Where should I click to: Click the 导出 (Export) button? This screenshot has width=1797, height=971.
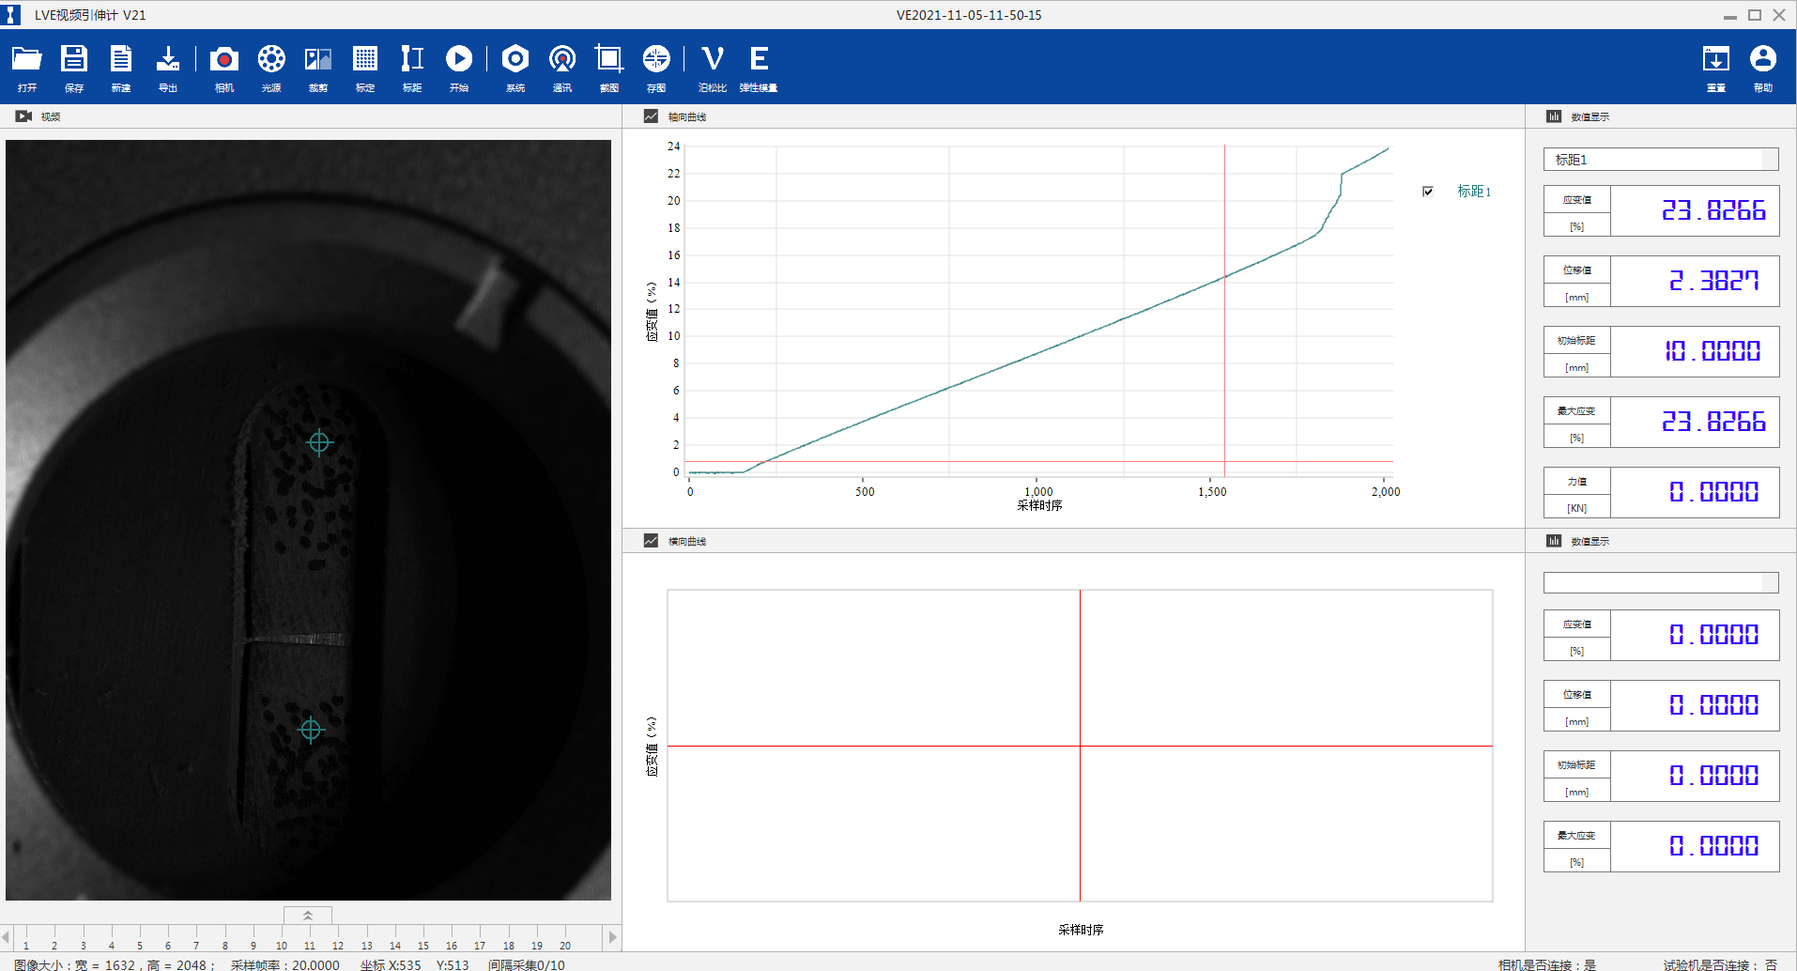(168, 60)
